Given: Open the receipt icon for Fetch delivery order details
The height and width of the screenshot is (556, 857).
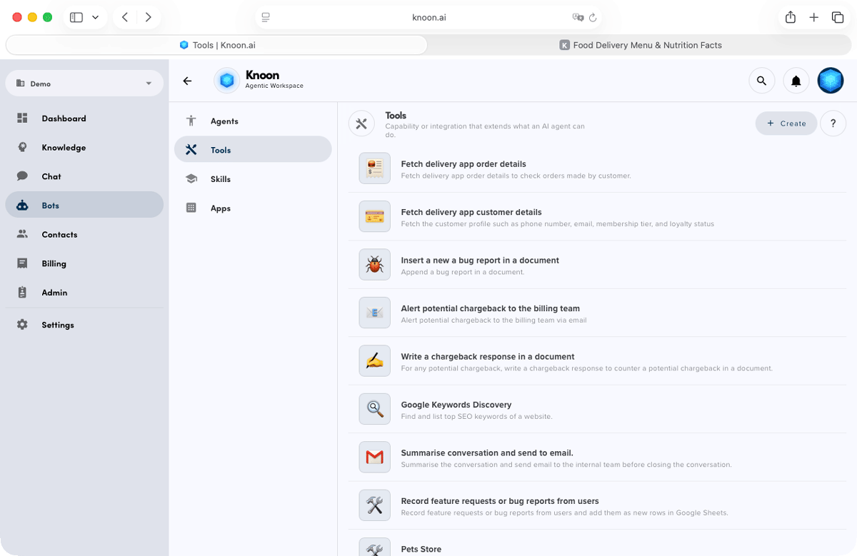Looking at the screenshot, I should pos(374,168).
